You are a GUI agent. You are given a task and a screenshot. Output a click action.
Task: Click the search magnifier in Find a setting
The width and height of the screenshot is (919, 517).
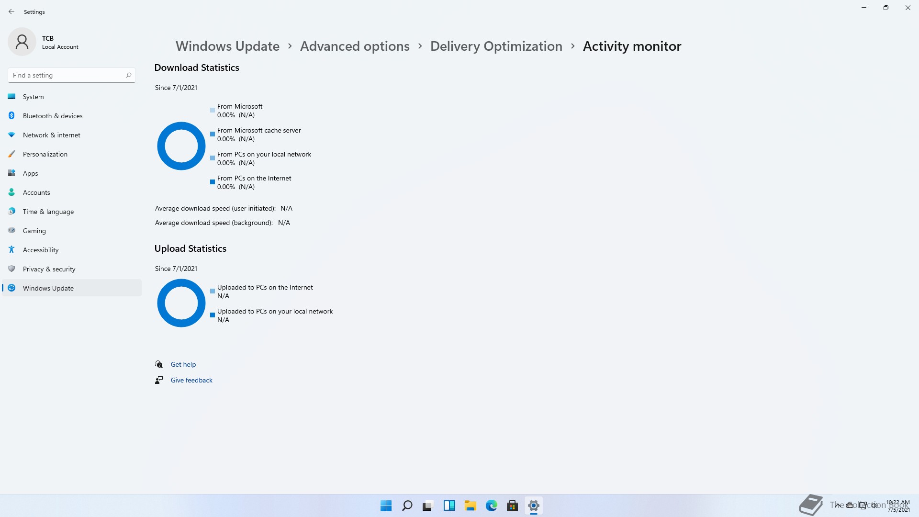tap(128, 75)
